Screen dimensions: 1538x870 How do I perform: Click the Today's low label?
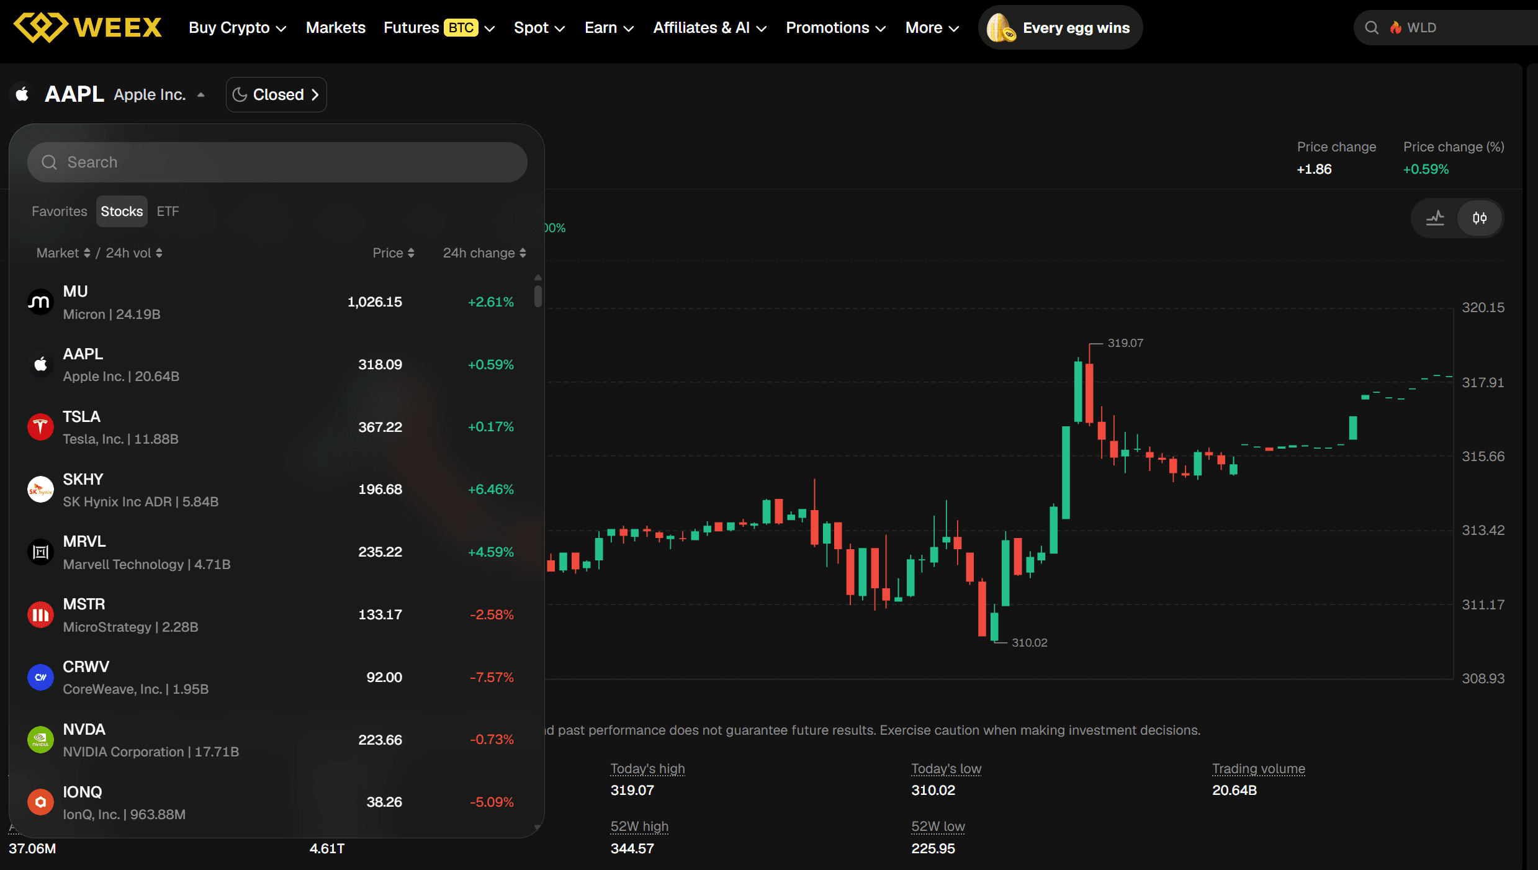tap(946, 769)
